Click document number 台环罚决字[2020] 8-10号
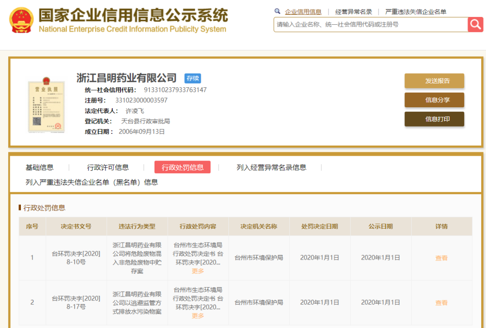 76,258
